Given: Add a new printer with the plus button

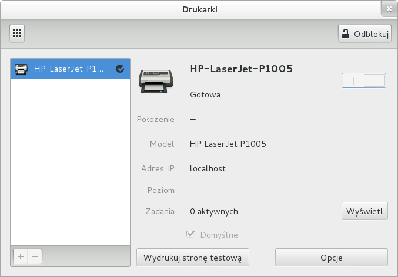Looking at the screenshot, I should [21, 256].
